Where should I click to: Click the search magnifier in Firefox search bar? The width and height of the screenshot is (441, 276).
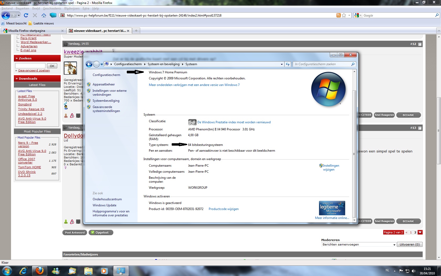pyautogui.click(x=437, y=16)
